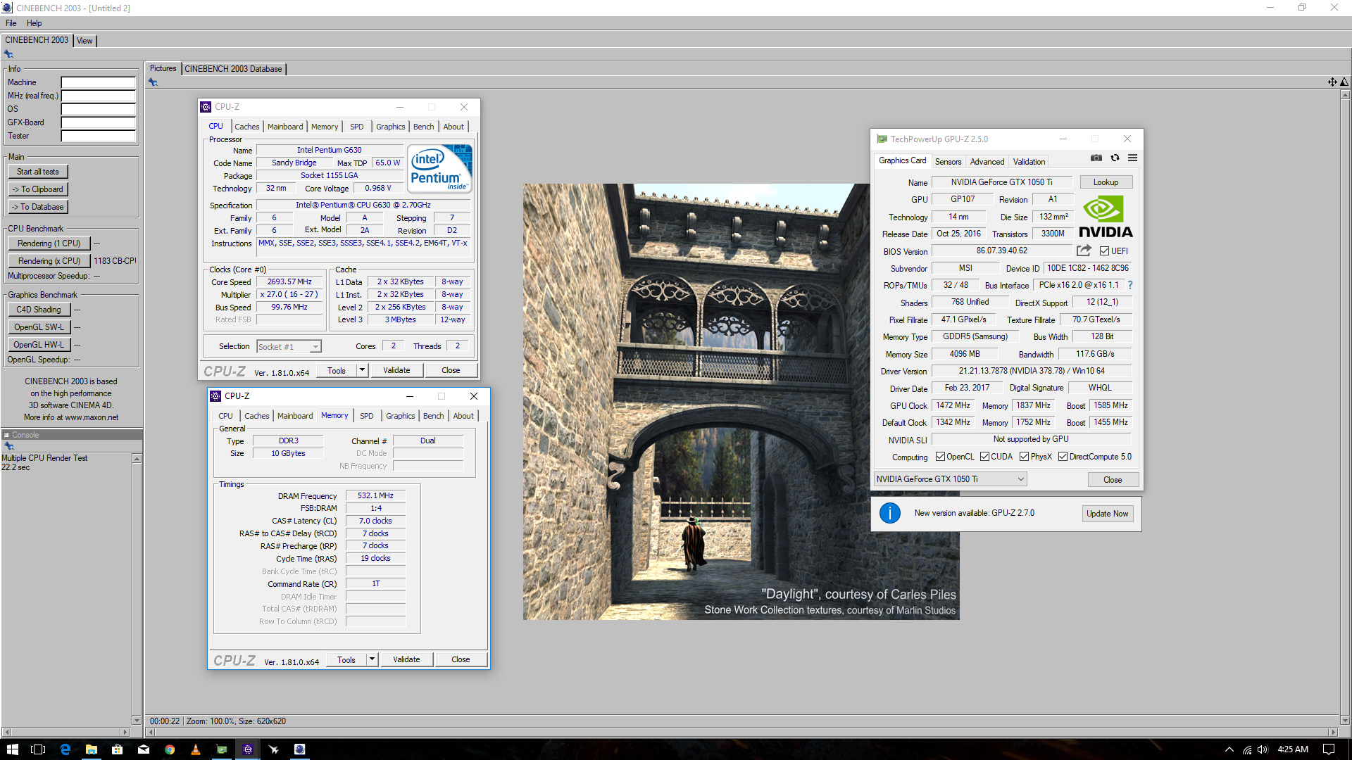Click Update Now button
This screenshot has width=1352, height=760.
(x=1107, y=514)
